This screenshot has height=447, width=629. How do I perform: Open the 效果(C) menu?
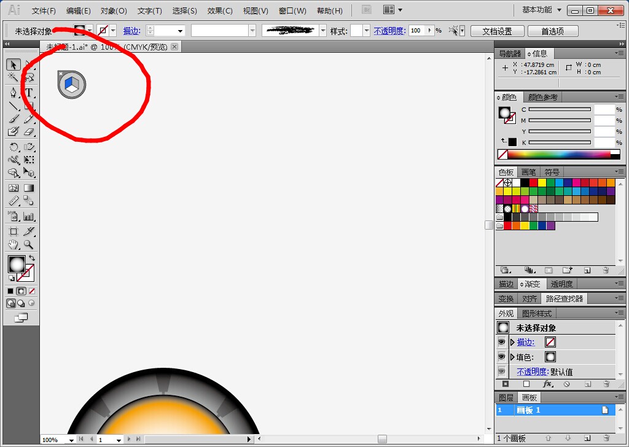click(220, 11)
